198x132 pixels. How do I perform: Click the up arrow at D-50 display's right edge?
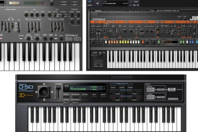(x=104, y=87)
